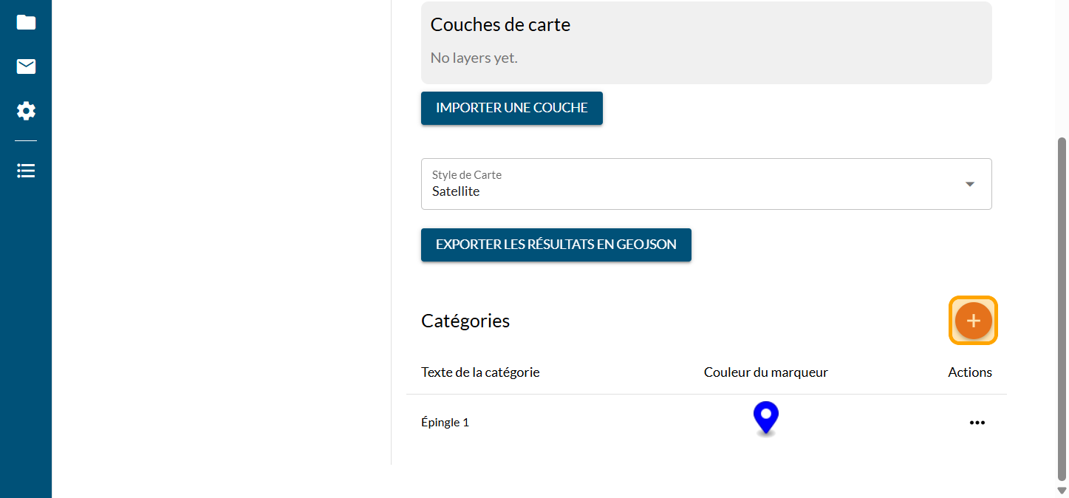Click the blue marker pin color

coord(766,418)
